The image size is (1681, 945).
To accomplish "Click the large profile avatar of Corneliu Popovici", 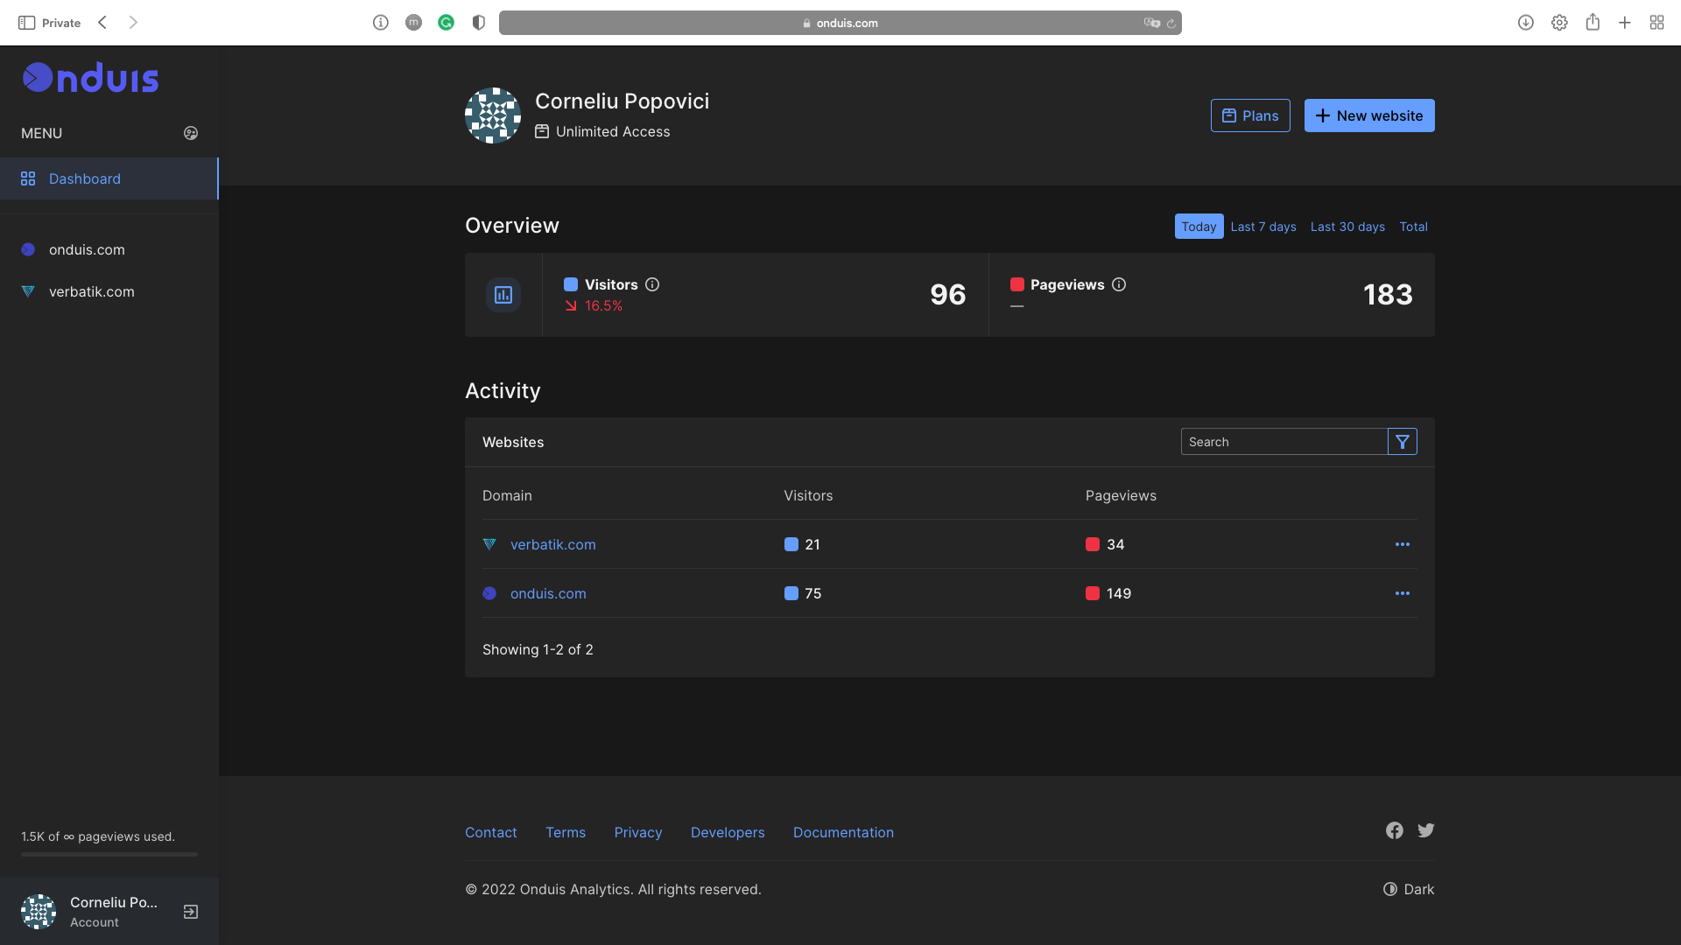I will tap(493, 115).
